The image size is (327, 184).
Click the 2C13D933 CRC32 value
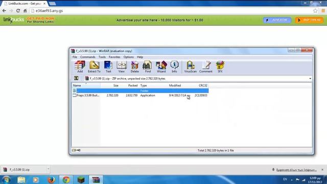pos(201,96)
